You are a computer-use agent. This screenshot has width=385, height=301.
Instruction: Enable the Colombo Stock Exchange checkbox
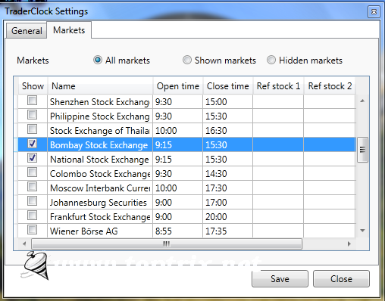point(32,172)
